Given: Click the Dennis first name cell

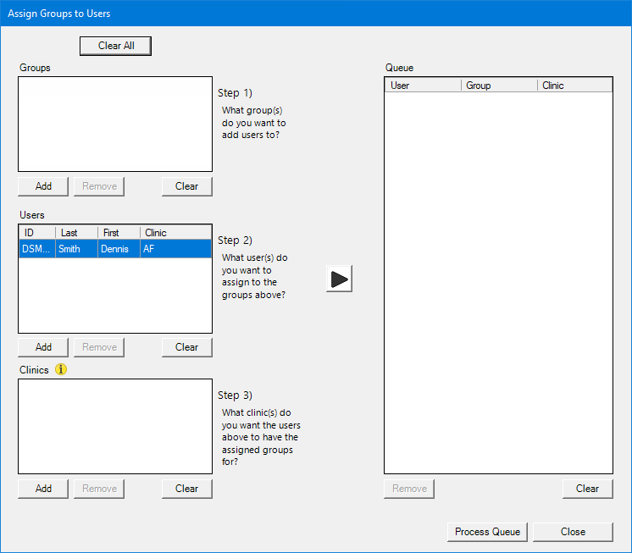Looking at the screenshot, I should (x=119, y=249).
